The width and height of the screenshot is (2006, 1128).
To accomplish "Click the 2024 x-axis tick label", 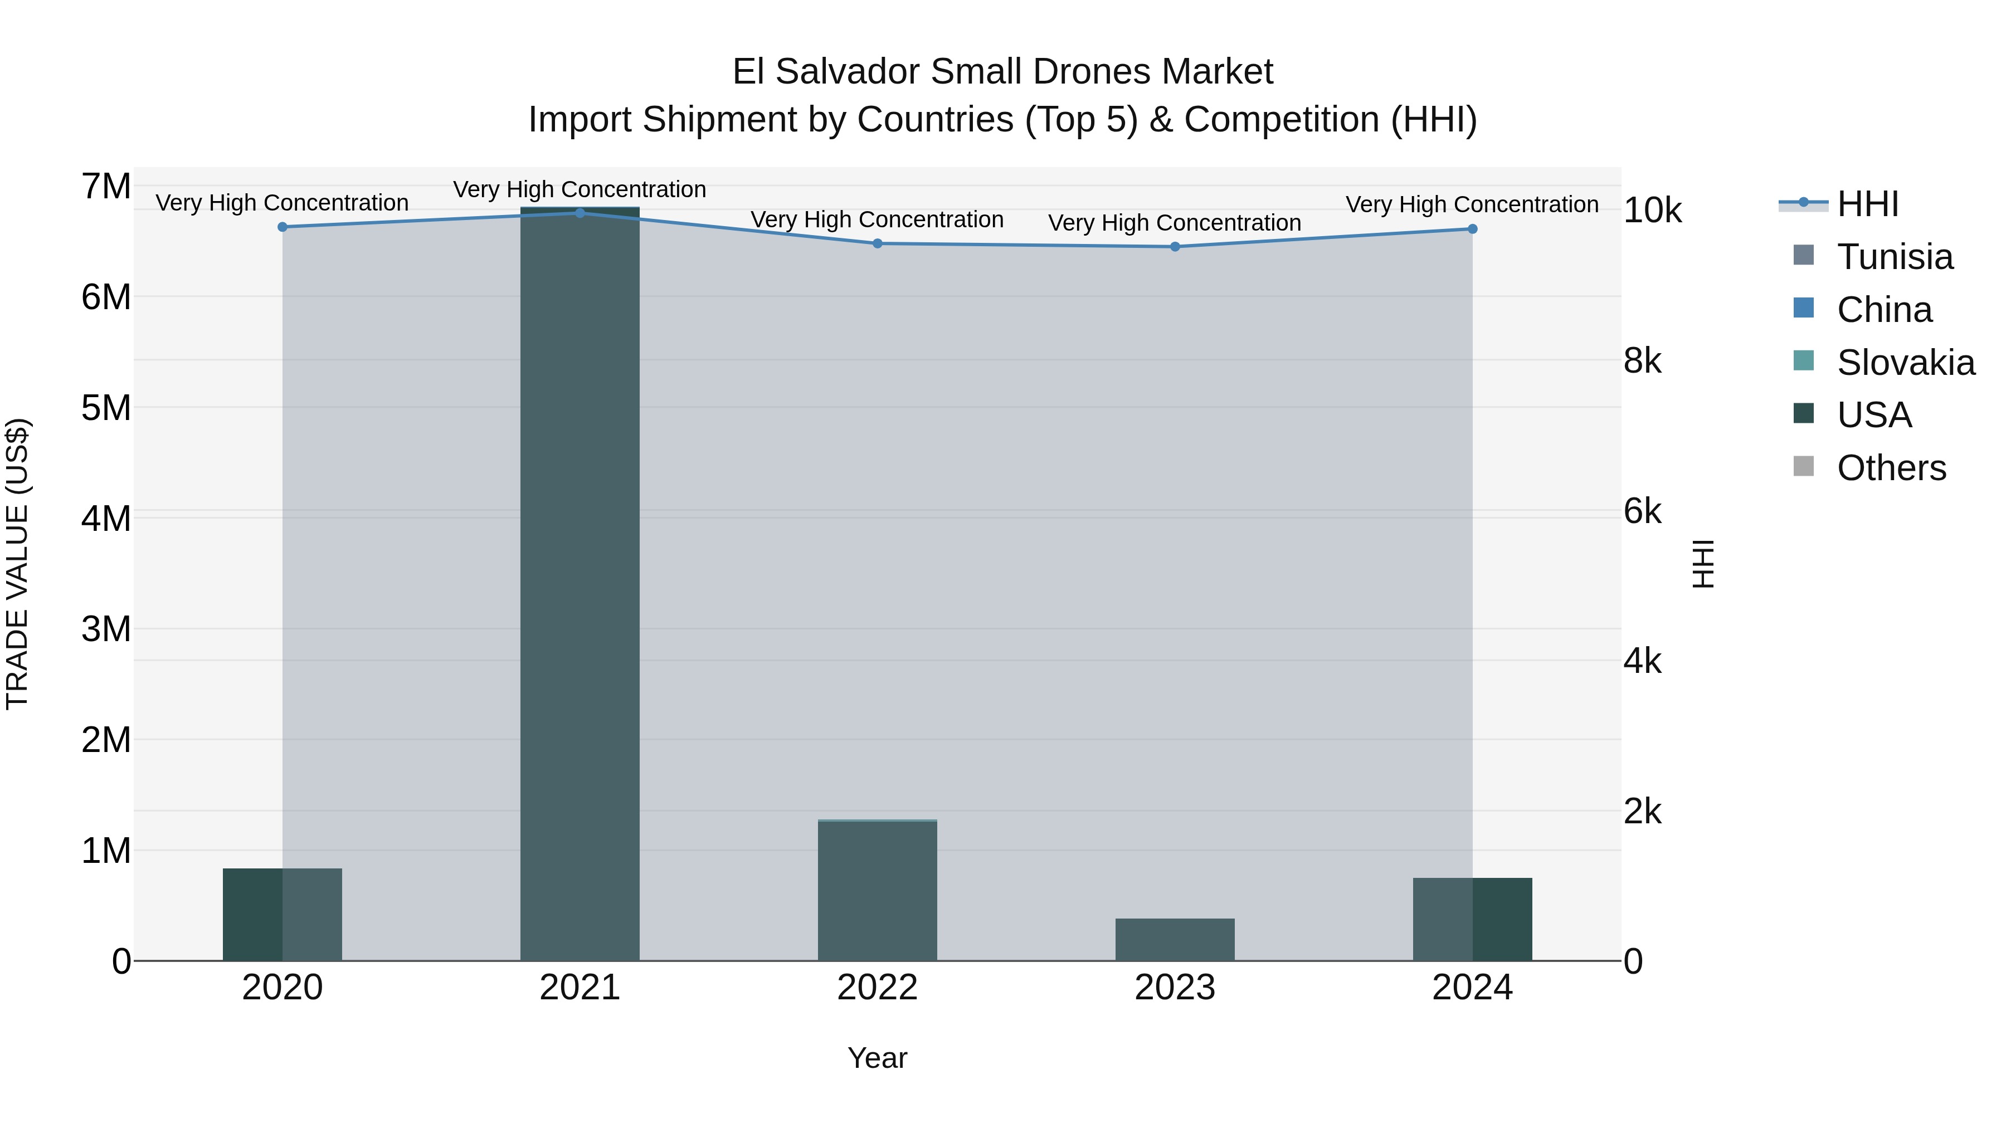I will click(x=1473, y=988).
